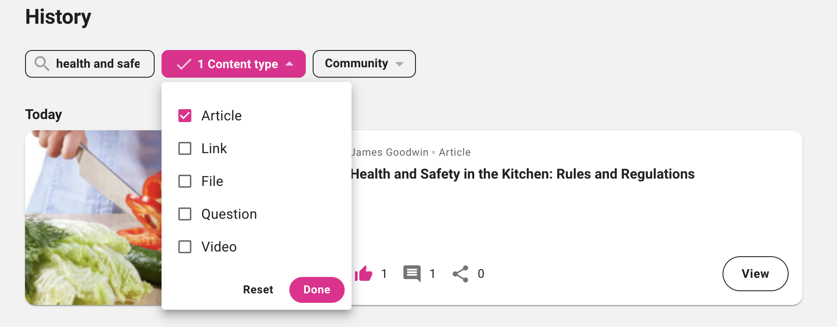Screen dimensions: 837x327
Task: Tick the Question checkbox
Action: click(x=185, y=214)
